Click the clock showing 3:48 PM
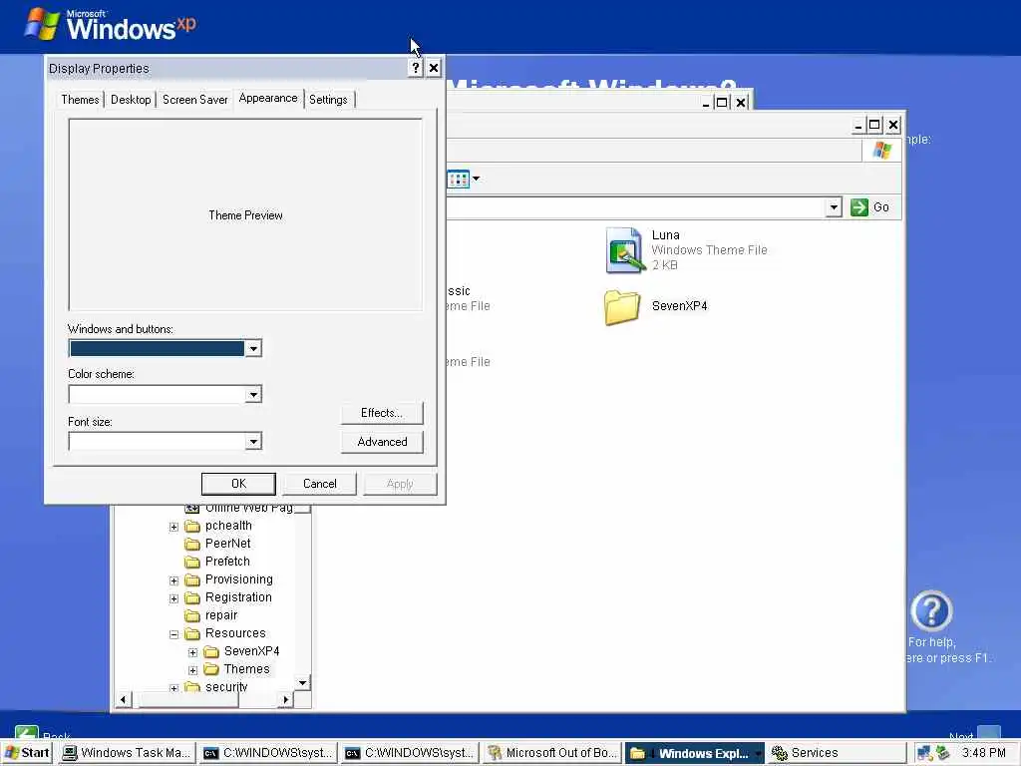 click(x=984, y=753)
